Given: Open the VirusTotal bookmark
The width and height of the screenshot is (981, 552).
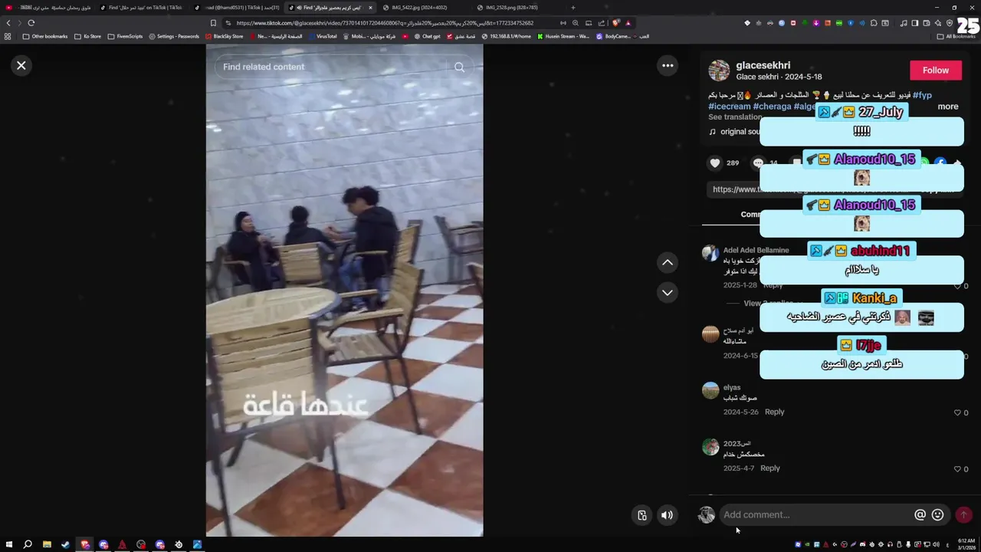Looking at the screenshot, I should click(322, 36).
